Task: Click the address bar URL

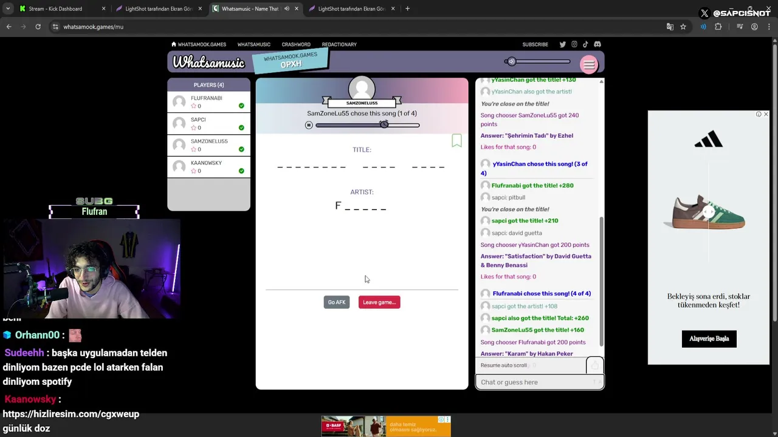Action: tap(94, 27)
